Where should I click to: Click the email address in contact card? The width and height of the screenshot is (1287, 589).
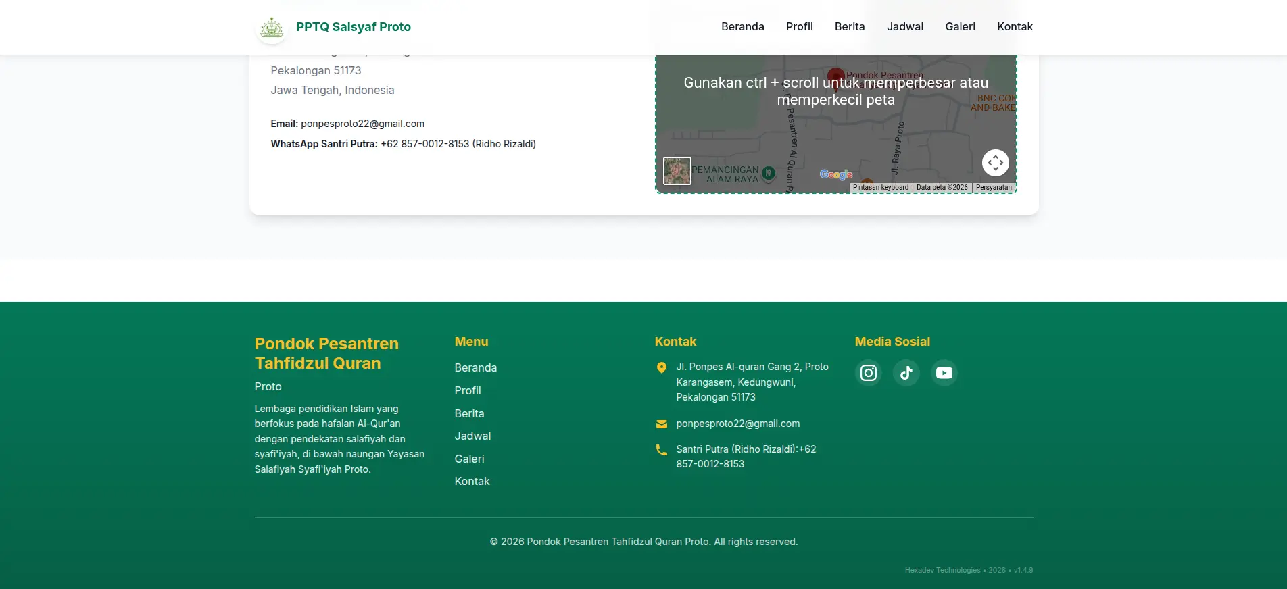[363, 124]
